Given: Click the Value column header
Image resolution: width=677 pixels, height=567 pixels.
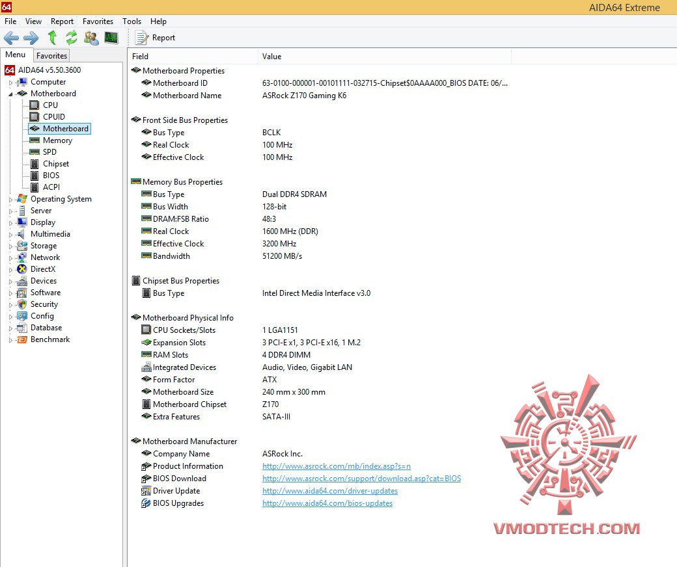Looking at the screenshot, I should pyautogui.click(x=385, y=57).
